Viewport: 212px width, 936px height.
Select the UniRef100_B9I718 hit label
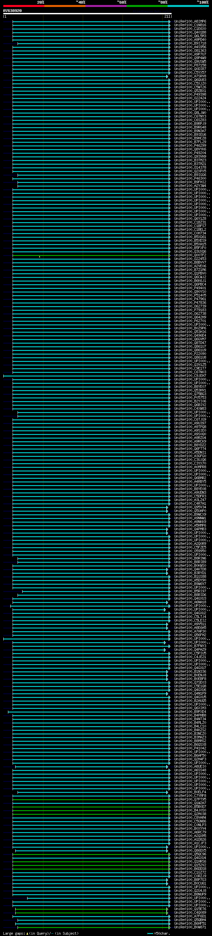[190, 43]
